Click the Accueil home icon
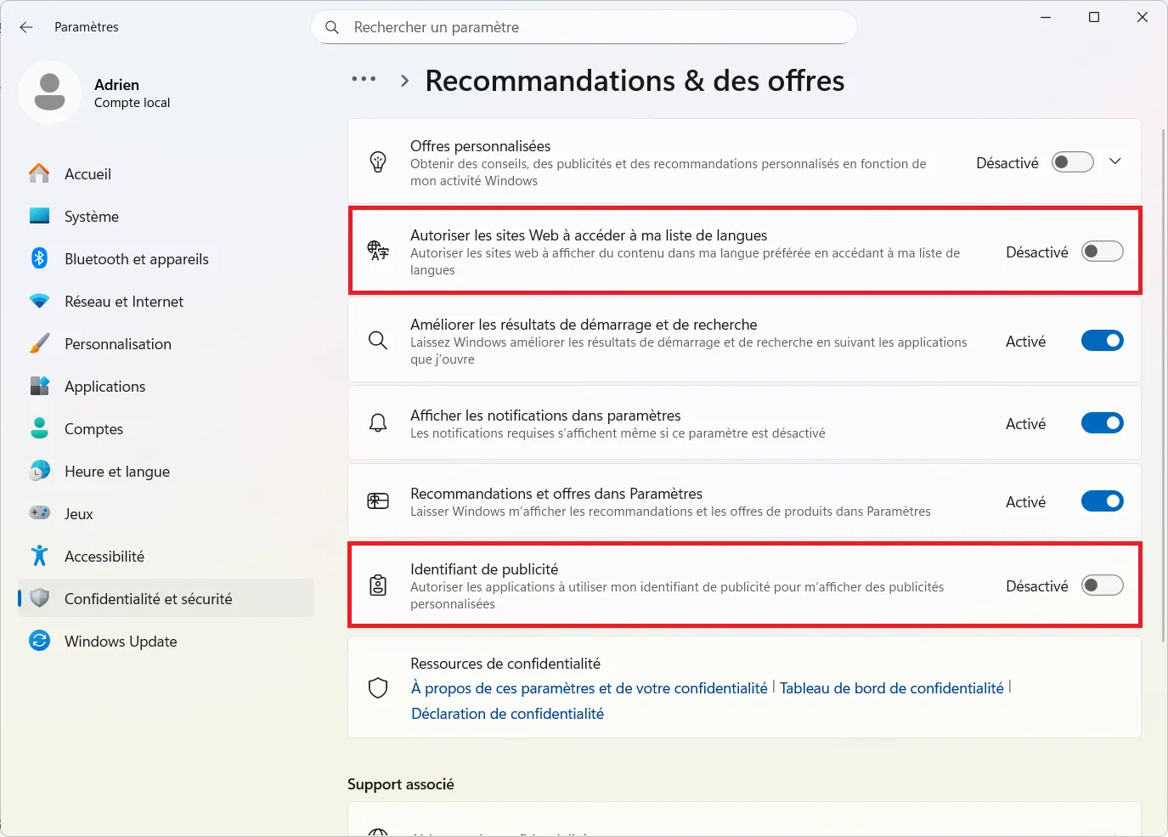Image resolution: width=1168 pixels, height=837 pixels. pyautogui.click(x=39, y=173)
